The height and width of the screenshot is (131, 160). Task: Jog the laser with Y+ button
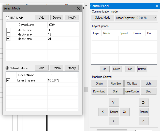point(114,103)
